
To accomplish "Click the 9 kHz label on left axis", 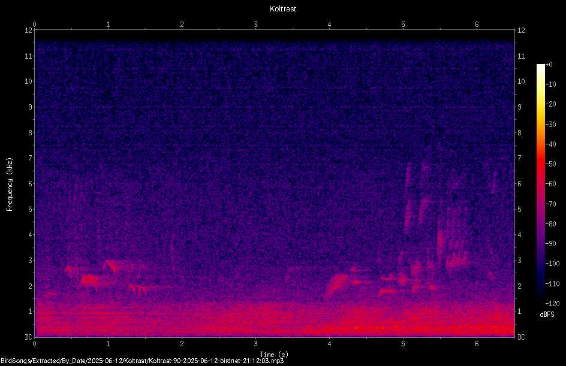I will tap(29, 107).
